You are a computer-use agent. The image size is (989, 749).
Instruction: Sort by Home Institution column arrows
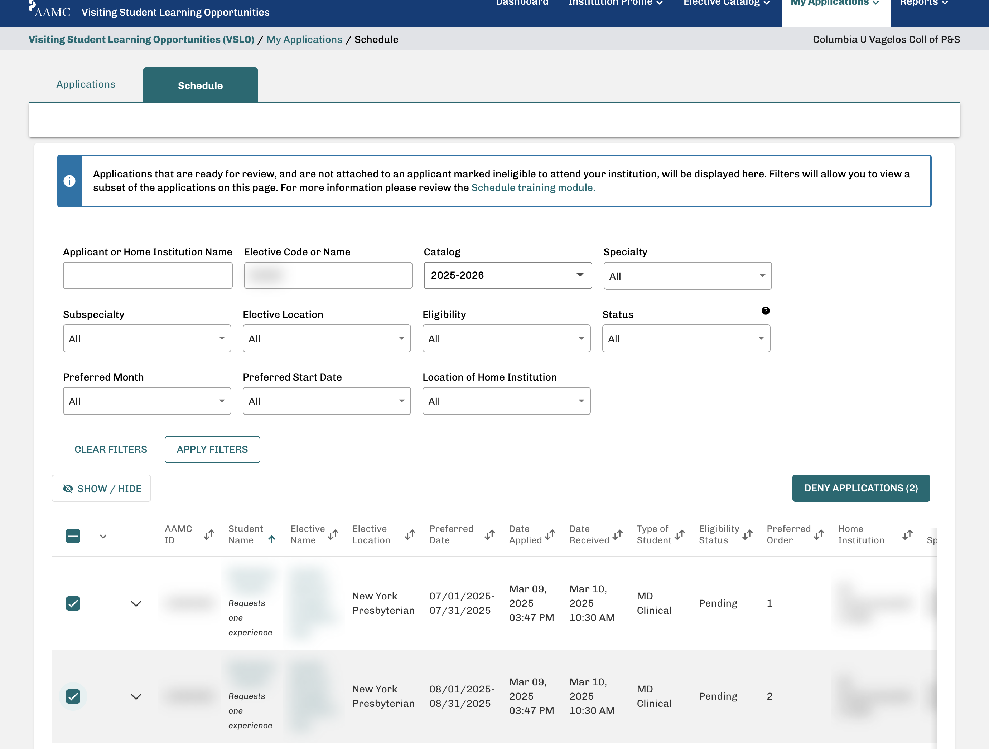pos(907,535)
